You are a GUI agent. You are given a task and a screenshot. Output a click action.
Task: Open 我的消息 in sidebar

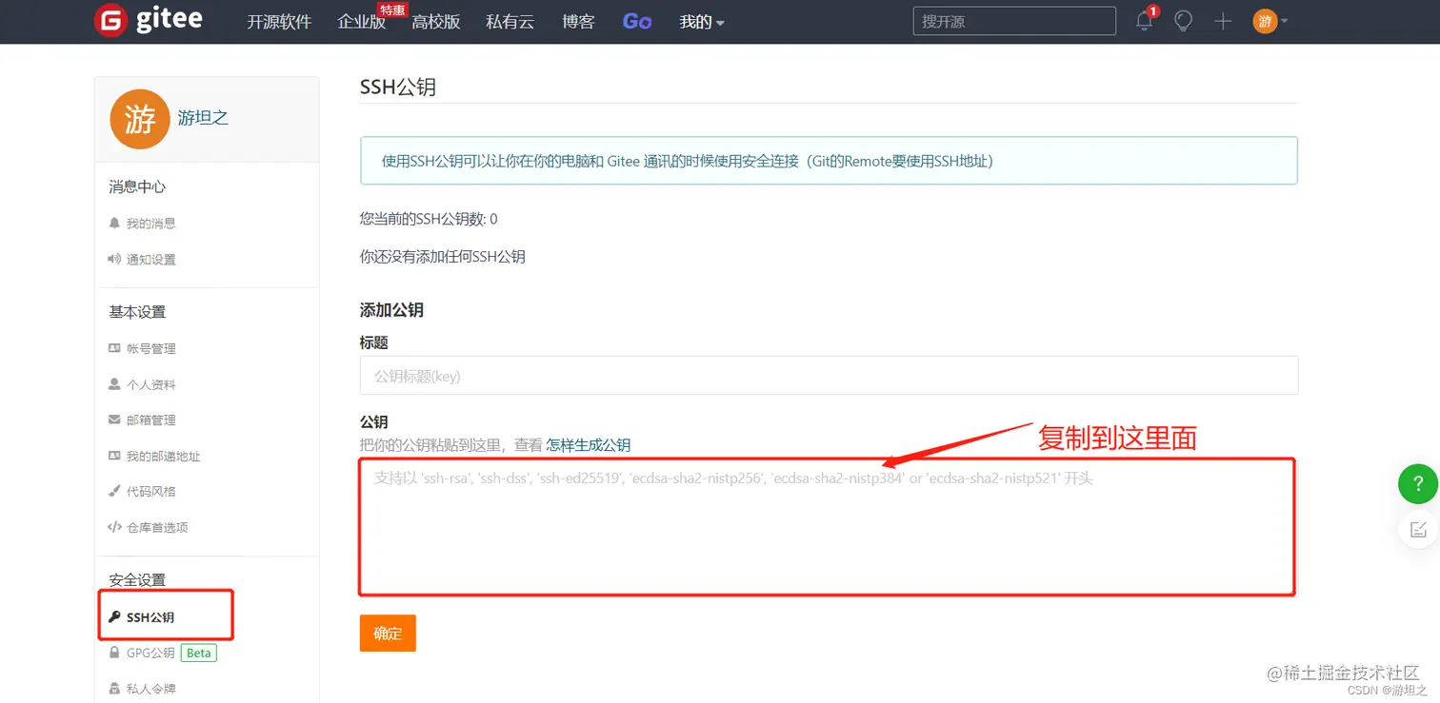coord(151,223)
